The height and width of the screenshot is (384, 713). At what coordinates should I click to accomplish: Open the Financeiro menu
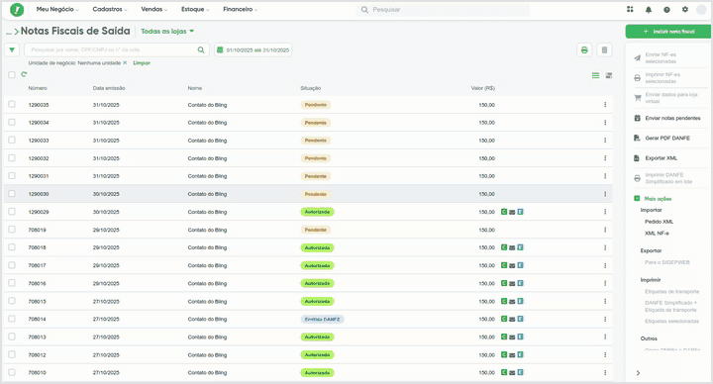point(240,9)
